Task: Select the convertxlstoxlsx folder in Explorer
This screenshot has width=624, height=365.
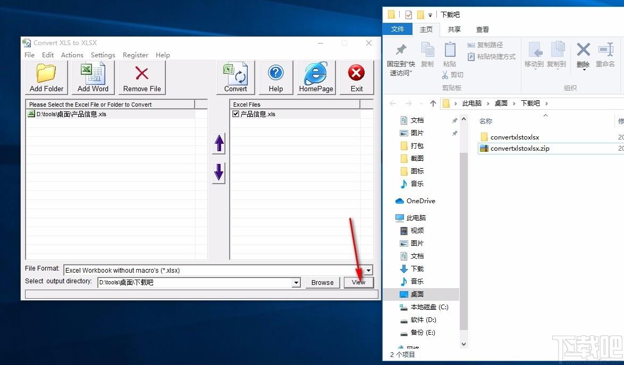Action: click(x=515, y=137)
